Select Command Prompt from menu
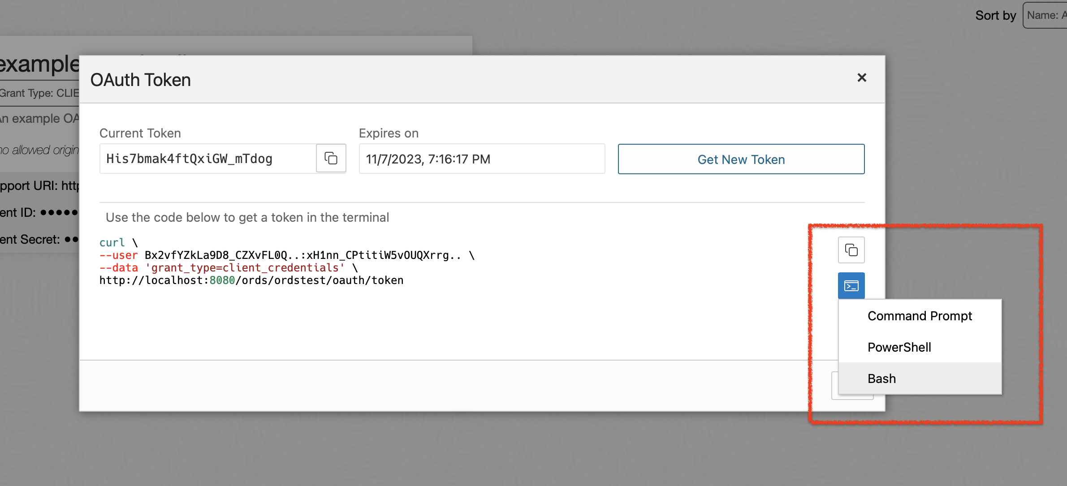Viewport: 1067px width, 486px height. tap(919, 316)
